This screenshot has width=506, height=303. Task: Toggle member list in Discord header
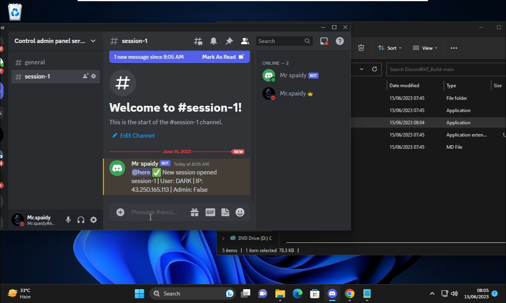coord(245,41)
